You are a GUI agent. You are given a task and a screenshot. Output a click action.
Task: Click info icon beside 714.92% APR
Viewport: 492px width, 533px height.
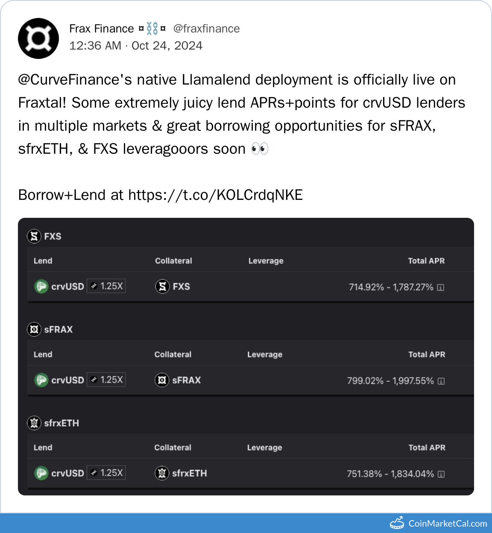tap(441, 287)
